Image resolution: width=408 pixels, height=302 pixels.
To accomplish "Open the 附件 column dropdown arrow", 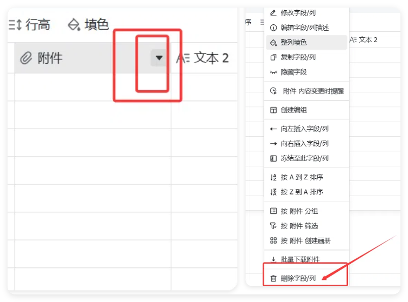I will click(x=159, y=58).
